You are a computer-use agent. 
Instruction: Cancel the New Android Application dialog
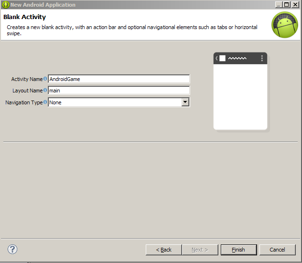[277, 250]
